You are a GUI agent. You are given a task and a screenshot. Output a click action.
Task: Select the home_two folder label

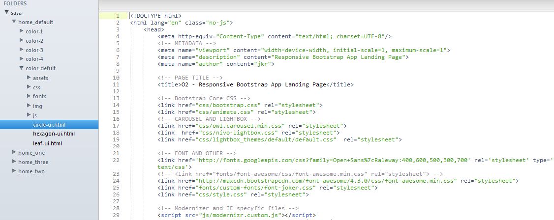click(x=31, y=172)
